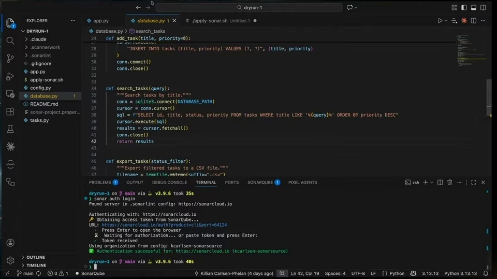Open editor More Actions ellipsis

(x=483, y=21)
